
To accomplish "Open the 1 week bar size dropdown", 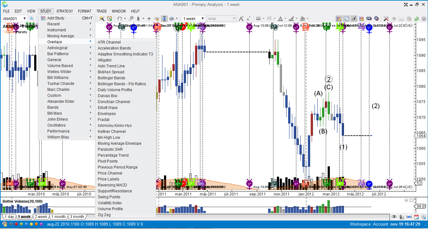I will coord(203,19).
